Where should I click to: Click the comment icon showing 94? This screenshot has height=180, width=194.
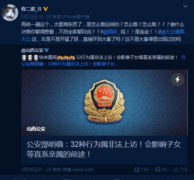(x=158, y=170)
